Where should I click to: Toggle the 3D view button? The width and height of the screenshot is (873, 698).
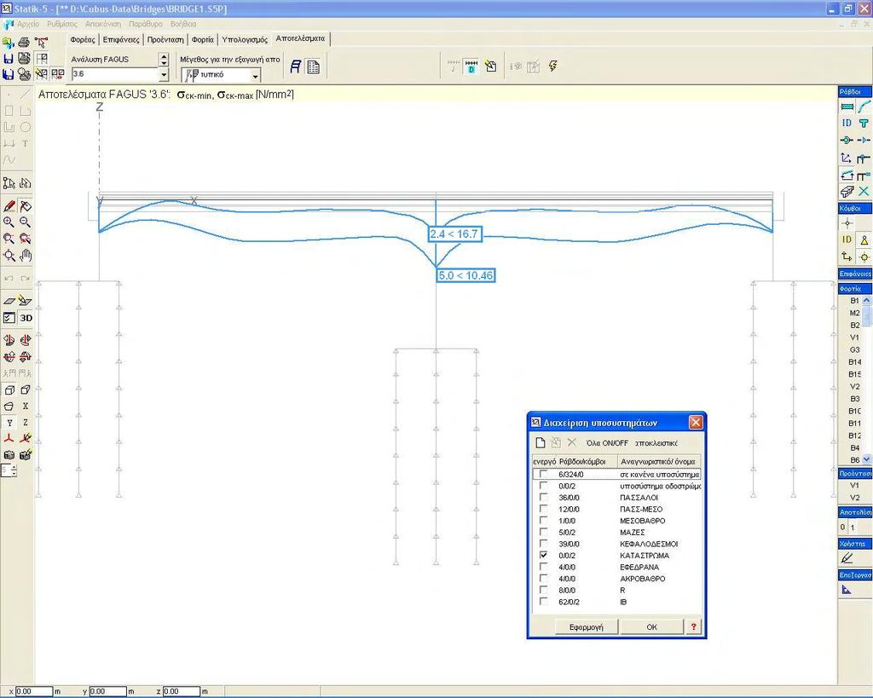[x=26, y=318]
